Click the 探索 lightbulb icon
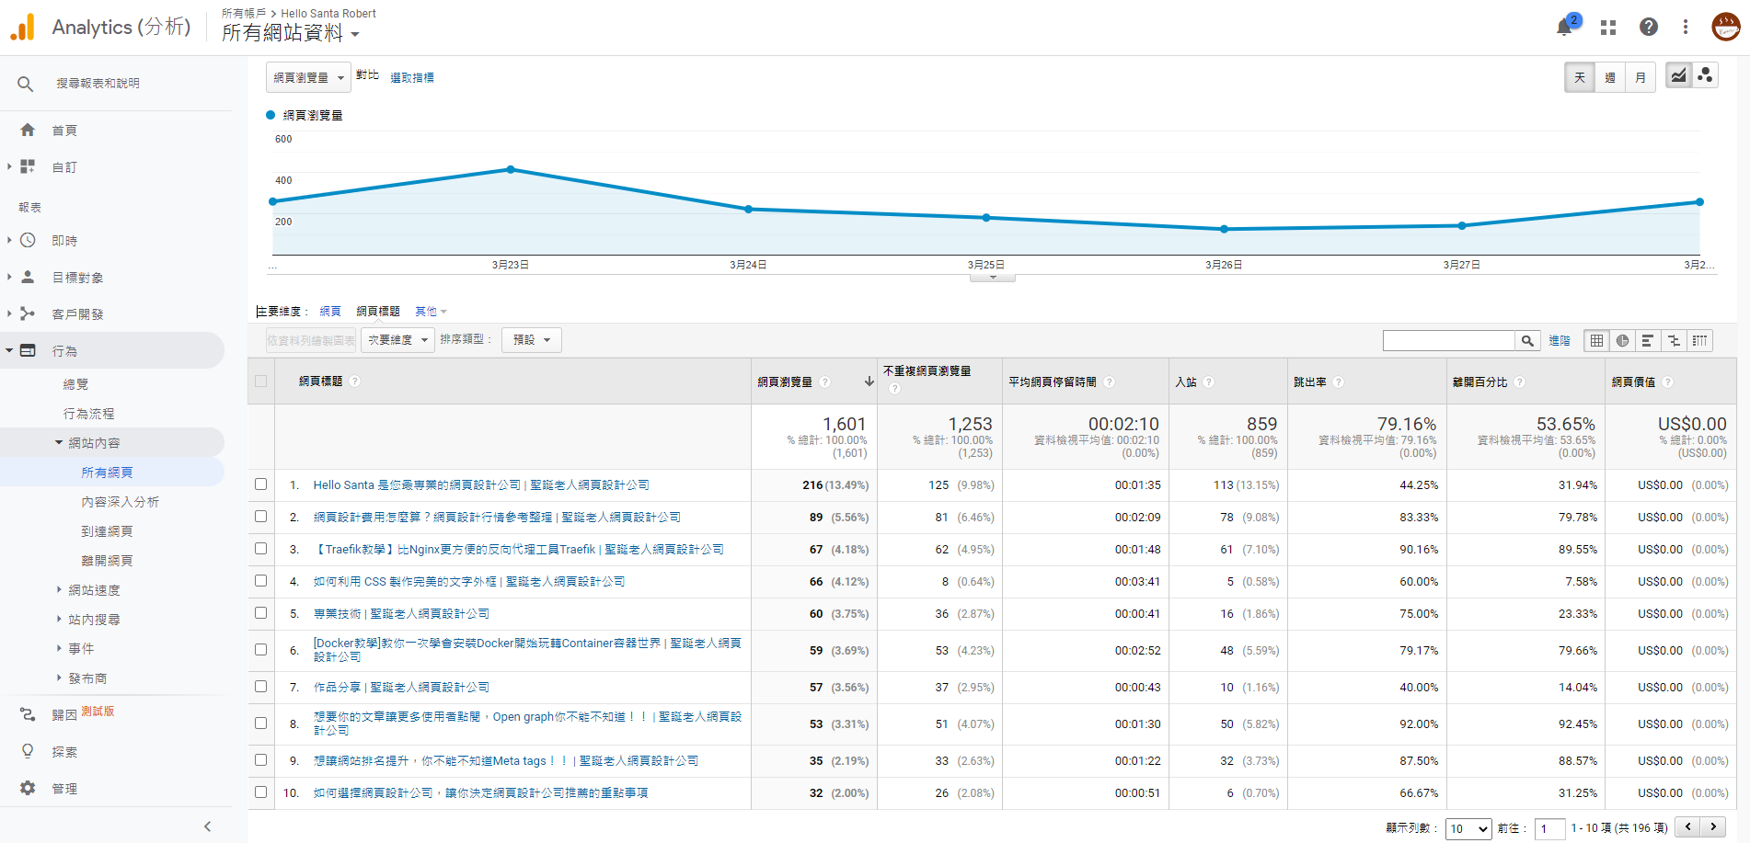 pos(28,751)
